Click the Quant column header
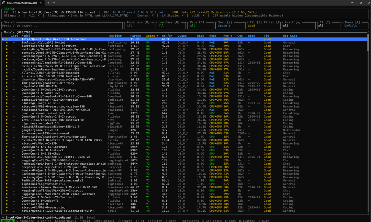The image size is (371, 222). click(182, 36)
